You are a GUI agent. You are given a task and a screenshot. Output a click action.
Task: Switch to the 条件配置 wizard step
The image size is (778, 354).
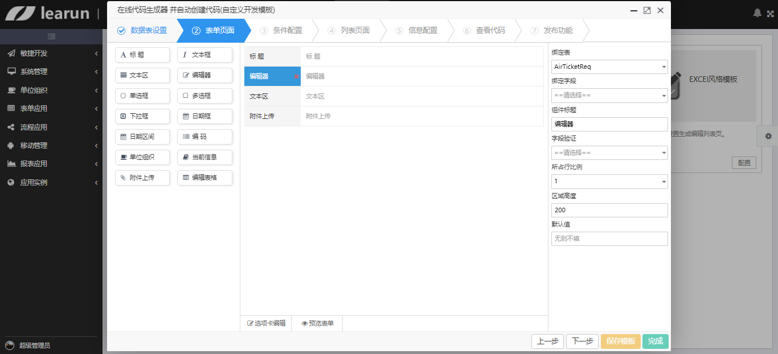pos(288,31)
